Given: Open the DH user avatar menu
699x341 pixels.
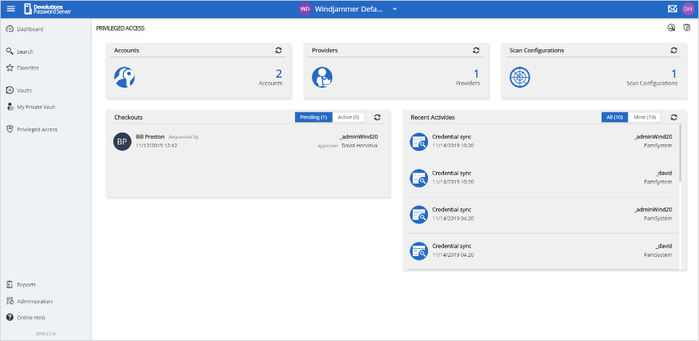Looking at the screenshot, I should pyautogui.click(x=687, y=9).
